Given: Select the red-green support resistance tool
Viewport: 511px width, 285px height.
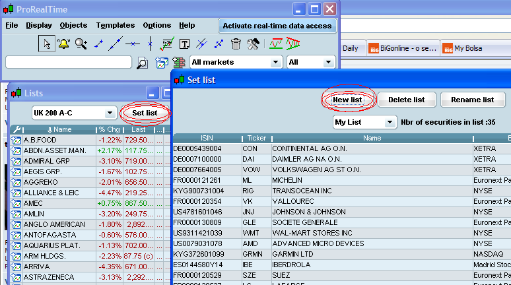Looking at the screenshot, I should (x=276, y=44).
